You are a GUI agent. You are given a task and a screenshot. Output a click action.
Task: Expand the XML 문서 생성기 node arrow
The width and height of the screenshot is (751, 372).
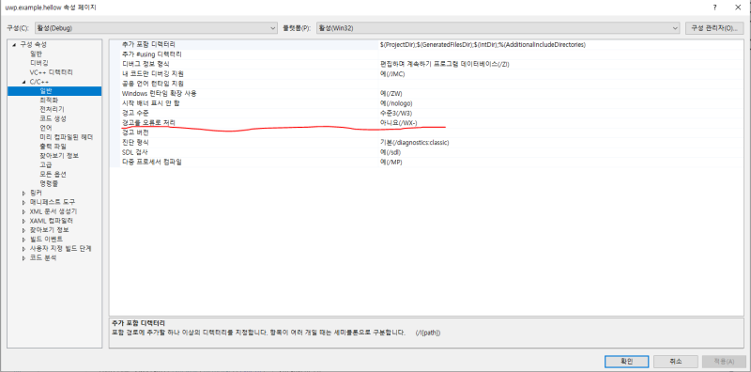point(24,211)
